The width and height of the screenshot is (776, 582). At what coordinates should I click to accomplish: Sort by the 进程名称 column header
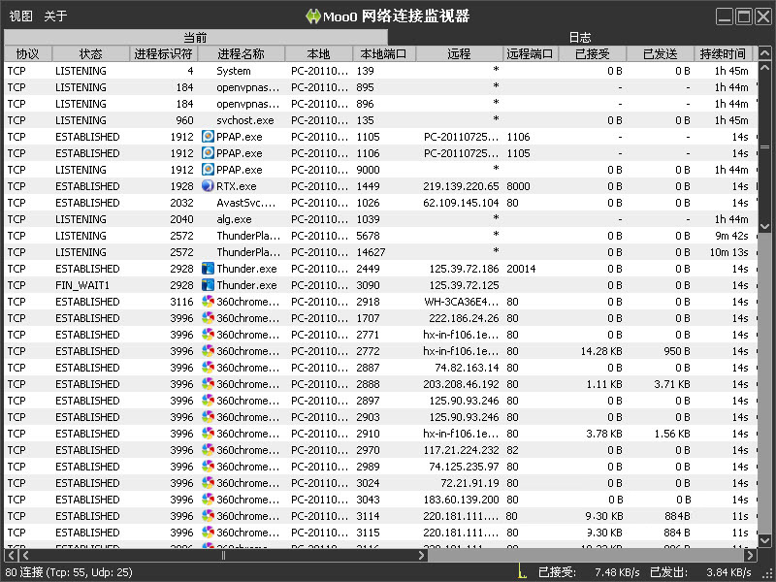(241, 54)
